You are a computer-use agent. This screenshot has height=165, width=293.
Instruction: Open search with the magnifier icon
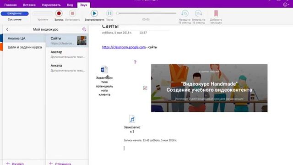[x=84, y=29]
